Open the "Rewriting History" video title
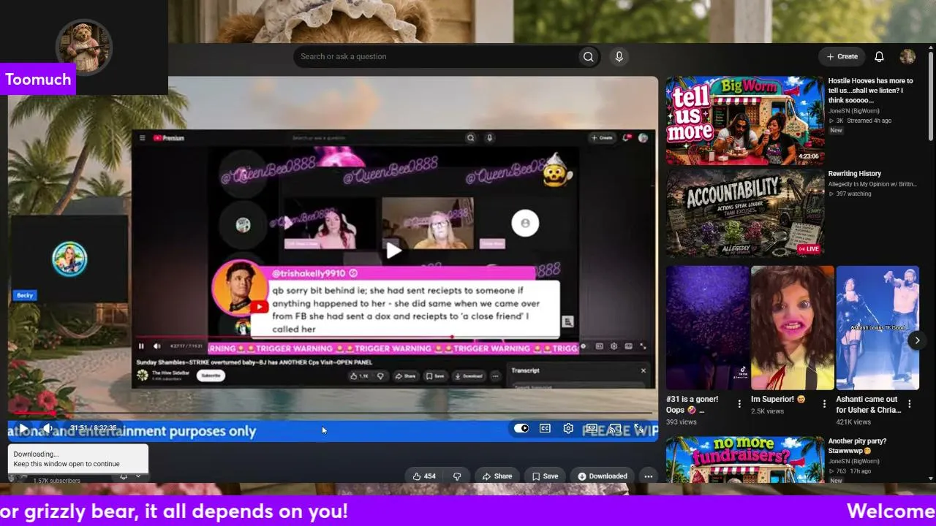The width and height of the screenshot is (936, 526). pos(854,174)
